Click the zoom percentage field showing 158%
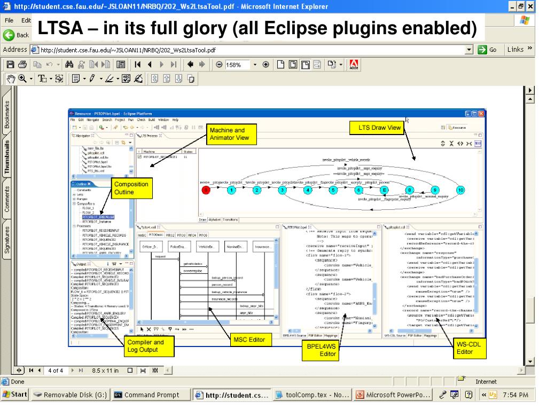Image resolution: width=547 pixels, height=410 pixels. (237, 65)
